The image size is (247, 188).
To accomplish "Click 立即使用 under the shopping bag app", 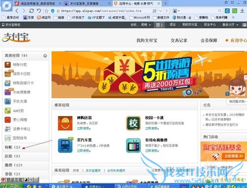I will (83, 128).
